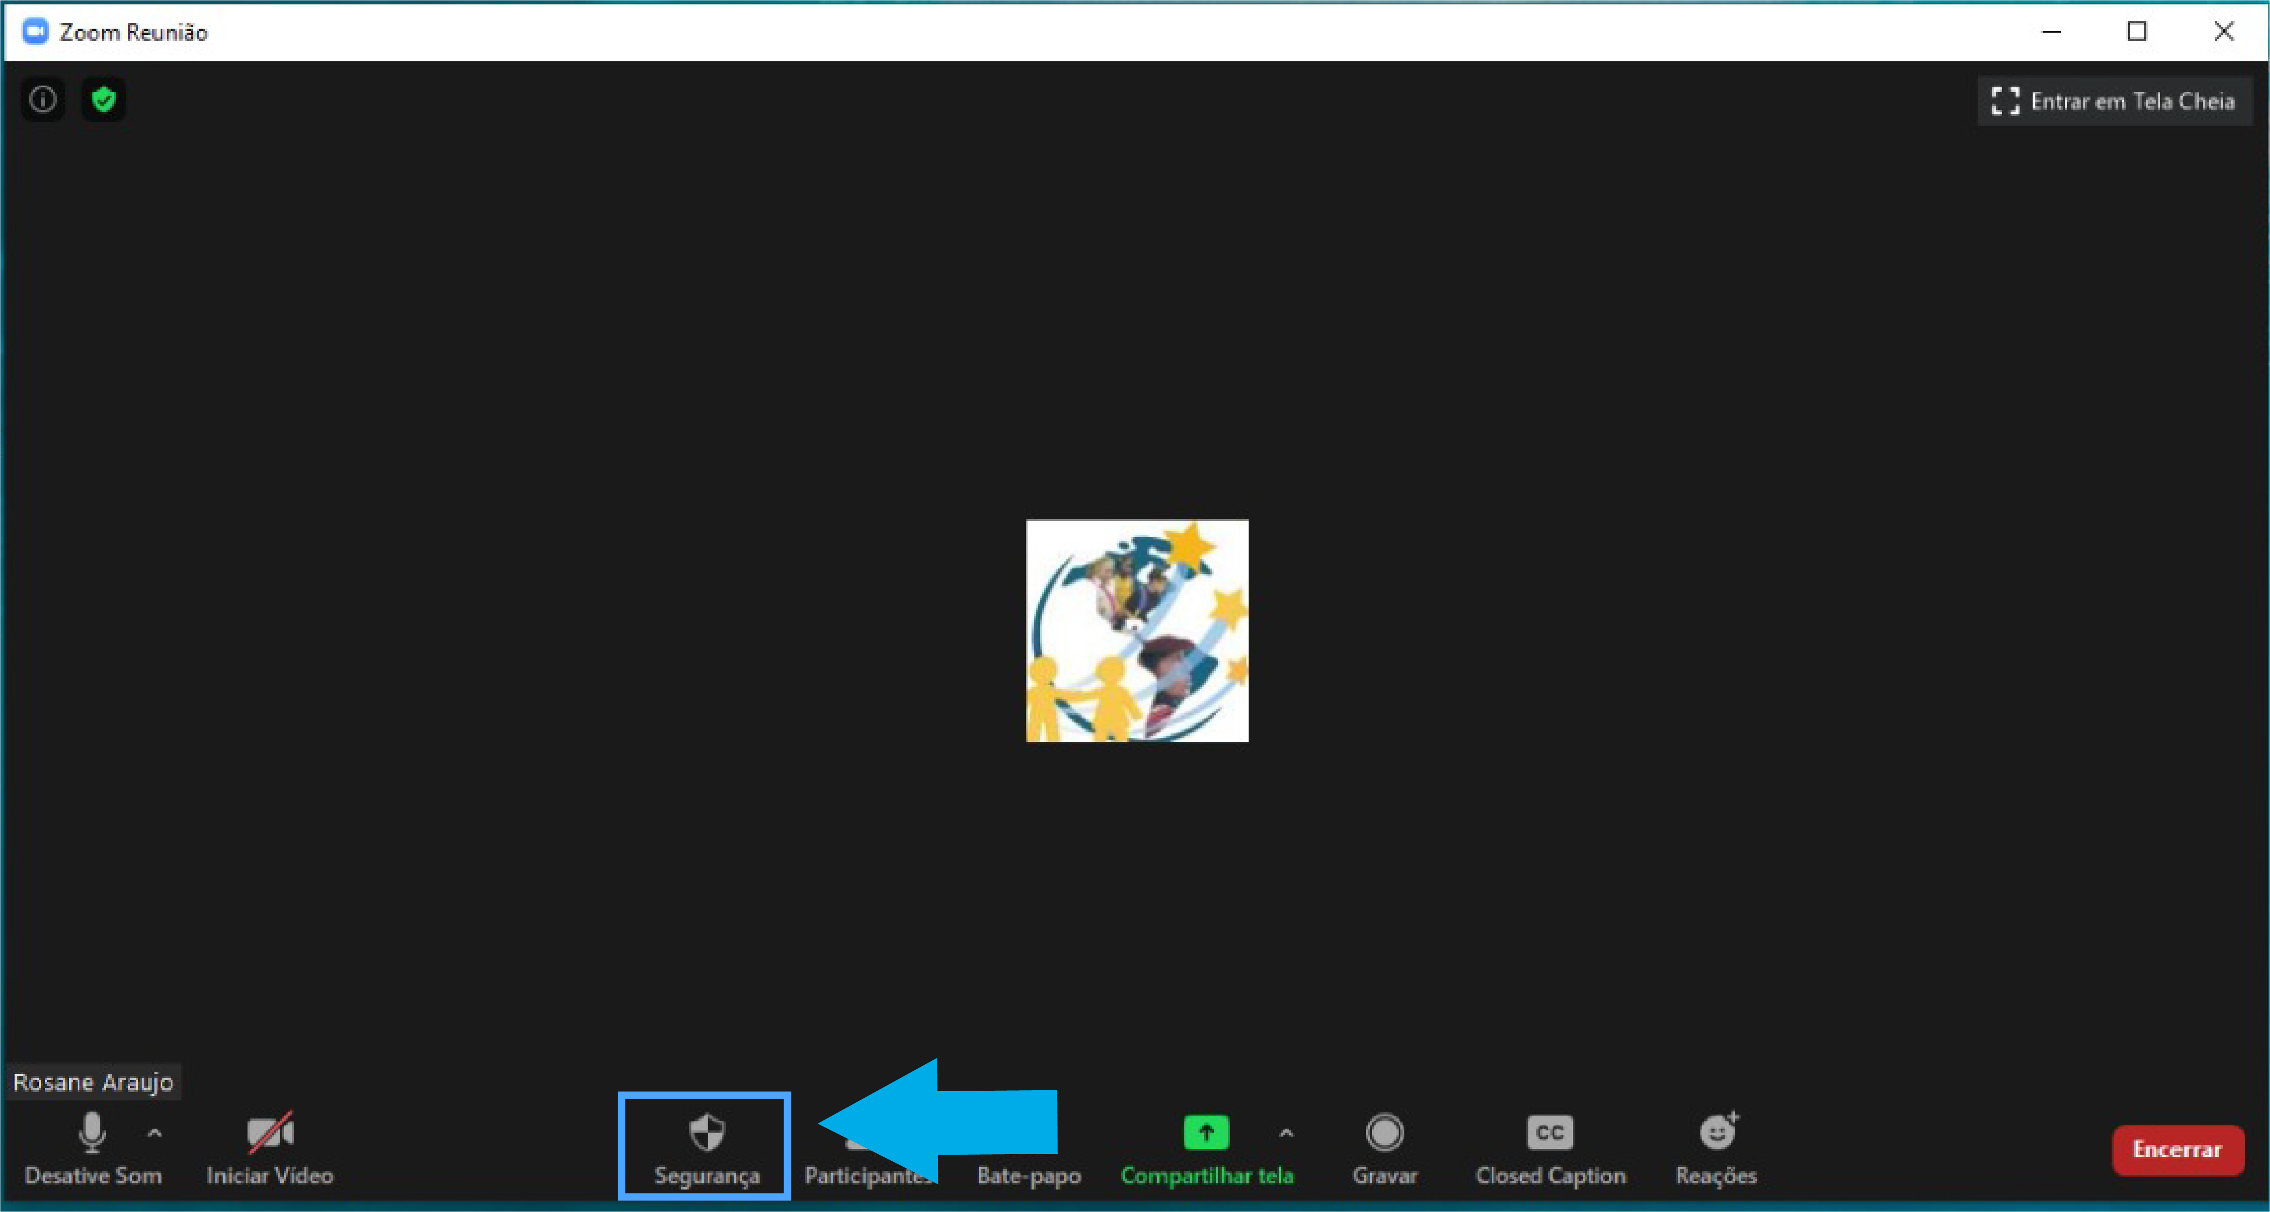Screen dimensions: 2270x1212
Task: Maximize the Zoom Reunião window
Action: tap(2137, 32)
